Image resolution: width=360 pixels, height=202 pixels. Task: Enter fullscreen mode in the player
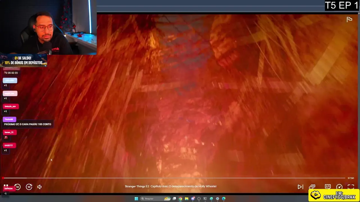coord(351,187)
